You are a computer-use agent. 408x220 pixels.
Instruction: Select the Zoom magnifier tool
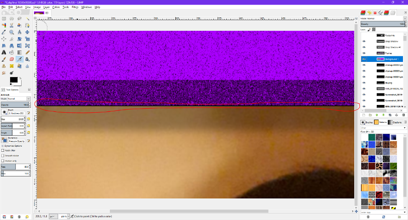tap(11, 32)
